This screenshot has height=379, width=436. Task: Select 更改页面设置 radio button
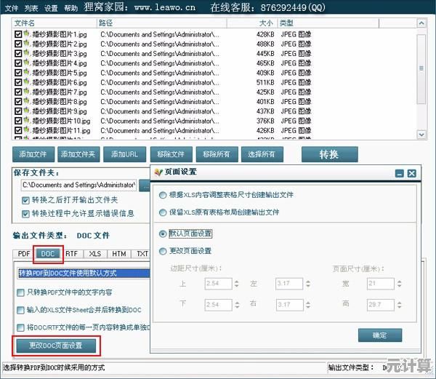pyautogui.click(x=163, y=251)
